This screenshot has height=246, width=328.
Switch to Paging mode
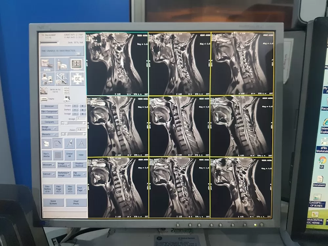click(x=50, y=117)
